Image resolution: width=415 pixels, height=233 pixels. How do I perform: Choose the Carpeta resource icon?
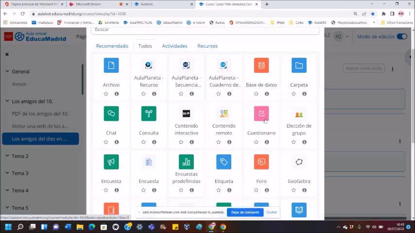299,66
